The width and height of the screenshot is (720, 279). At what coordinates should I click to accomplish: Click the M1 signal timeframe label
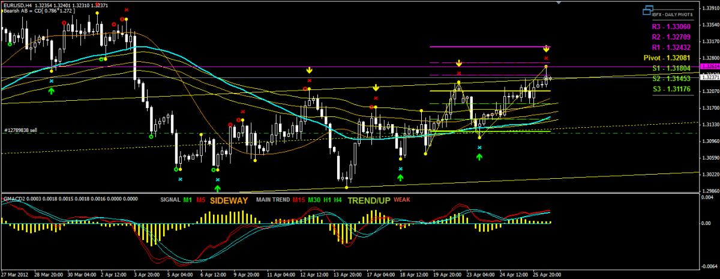(x=188, y=200)
